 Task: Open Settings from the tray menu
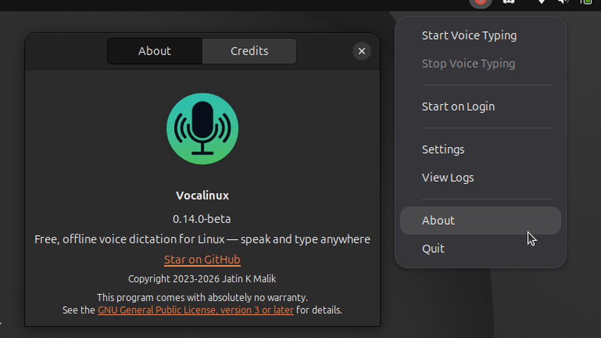pos(480,150)
